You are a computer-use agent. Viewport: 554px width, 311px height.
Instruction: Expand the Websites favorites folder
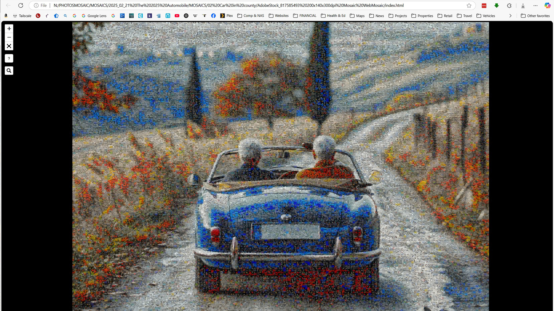(x=278, y=16)
